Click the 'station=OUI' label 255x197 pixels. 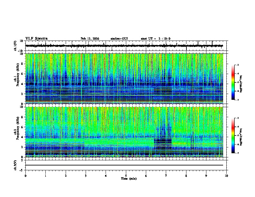119,39
